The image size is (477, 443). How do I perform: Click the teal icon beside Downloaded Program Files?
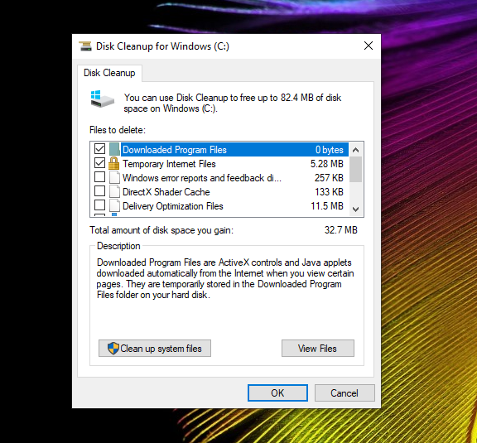[114, 149]
